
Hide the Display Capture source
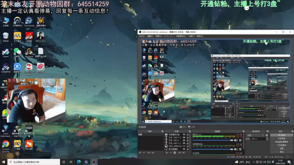point(184,149)
